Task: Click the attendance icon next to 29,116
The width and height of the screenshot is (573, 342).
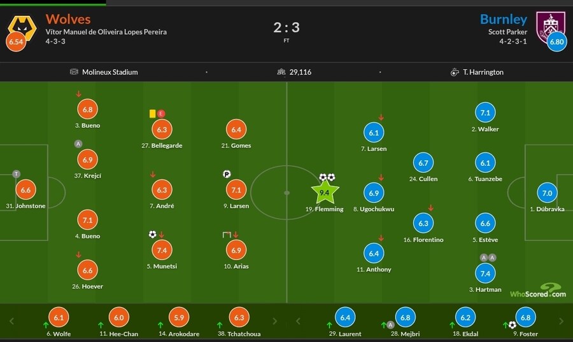Action: (281, 72)
